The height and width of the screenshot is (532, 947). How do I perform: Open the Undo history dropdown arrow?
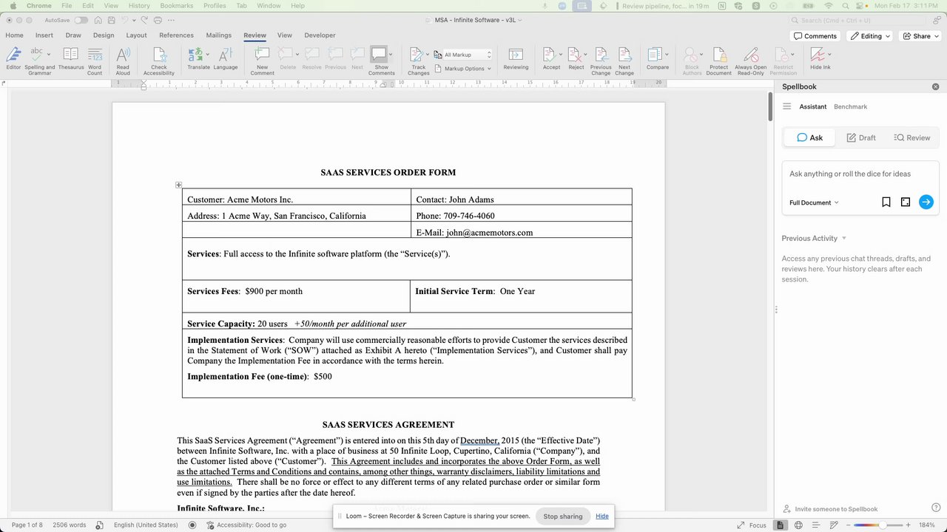(133, 20)
